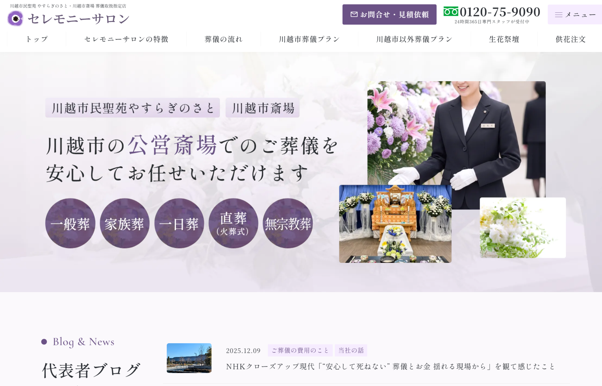This screenshot has width=602, height=386.
Task: Click the envelope icon on inquiry button
Action: click(354, 14)
